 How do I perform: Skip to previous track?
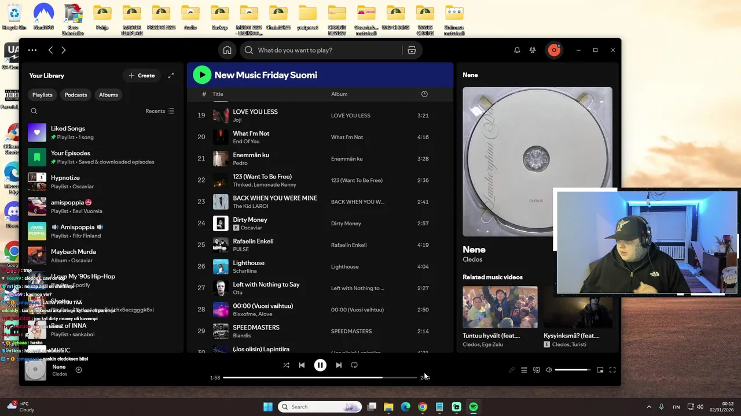coord(302,365)
